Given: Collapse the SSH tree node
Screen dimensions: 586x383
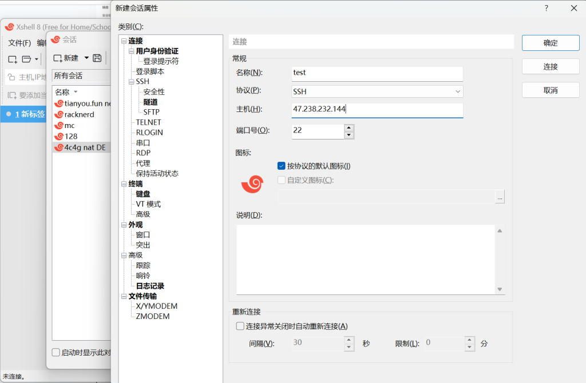Looking at the screenshot, I should 131,82.
